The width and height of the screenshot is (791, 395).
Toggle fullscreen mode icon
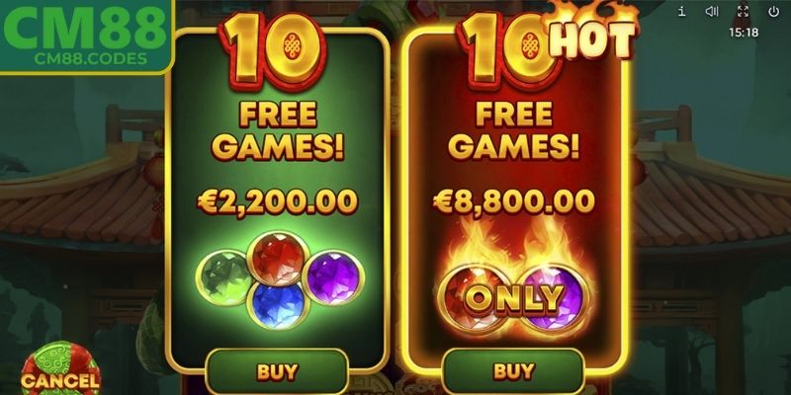click(743, 12)
